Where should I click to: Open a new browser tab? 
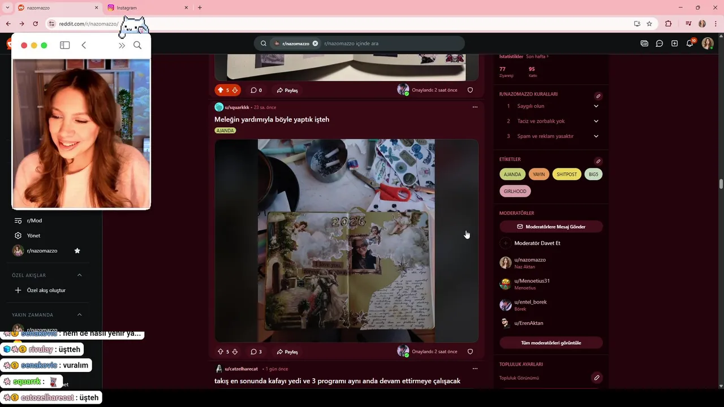coord(200,8)
